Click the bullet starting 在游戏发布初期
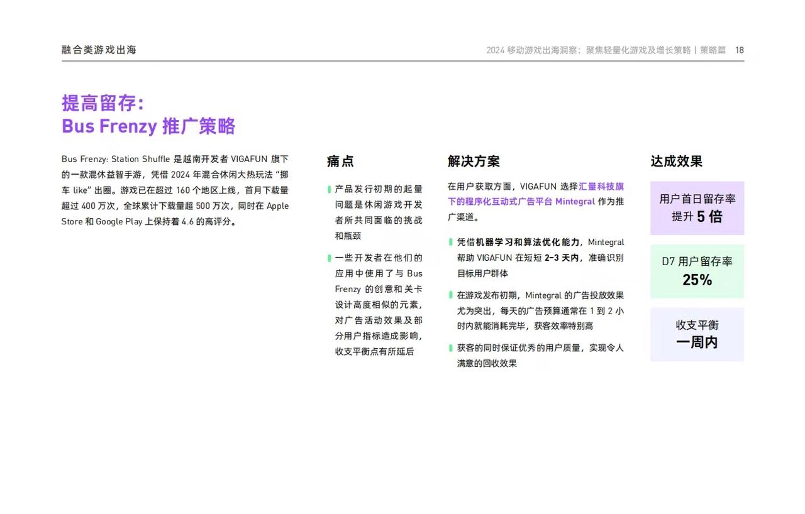Image resolution: width=805 pixels, height=514 pixels. (x=536, y=310)
